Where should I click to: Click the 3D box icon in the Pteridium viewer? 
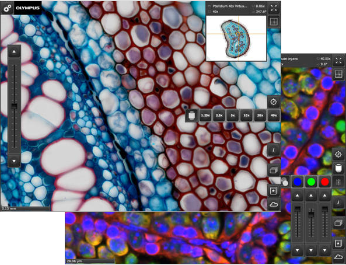[274, 170]
